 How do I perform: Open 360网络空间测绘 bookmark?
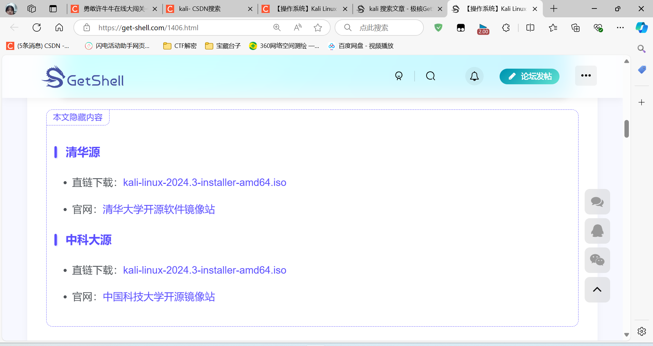click(284, 46)
